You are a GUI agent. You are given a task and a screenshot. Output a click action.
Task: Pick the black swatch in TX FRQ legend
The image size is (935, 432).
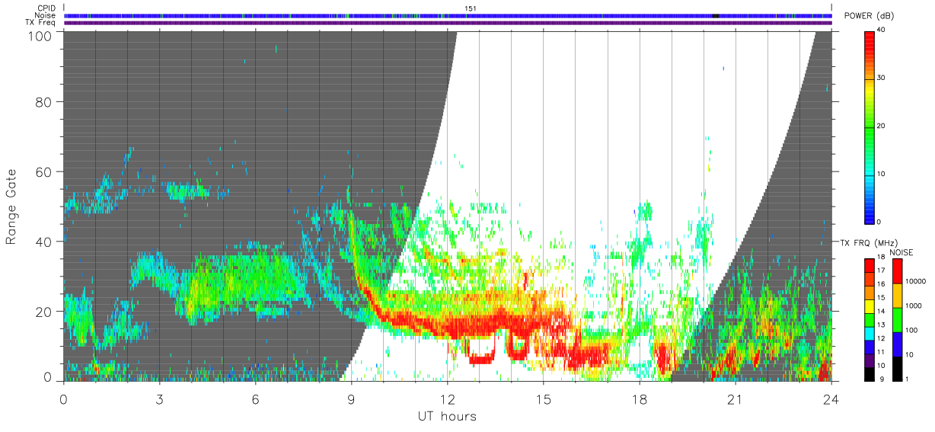pos(870,374)
